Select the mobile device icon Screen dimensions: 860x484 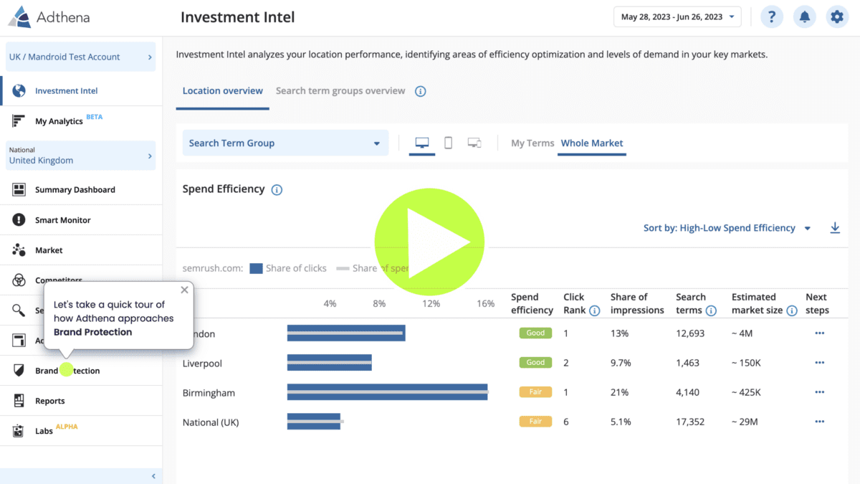[x=448, y=143]
